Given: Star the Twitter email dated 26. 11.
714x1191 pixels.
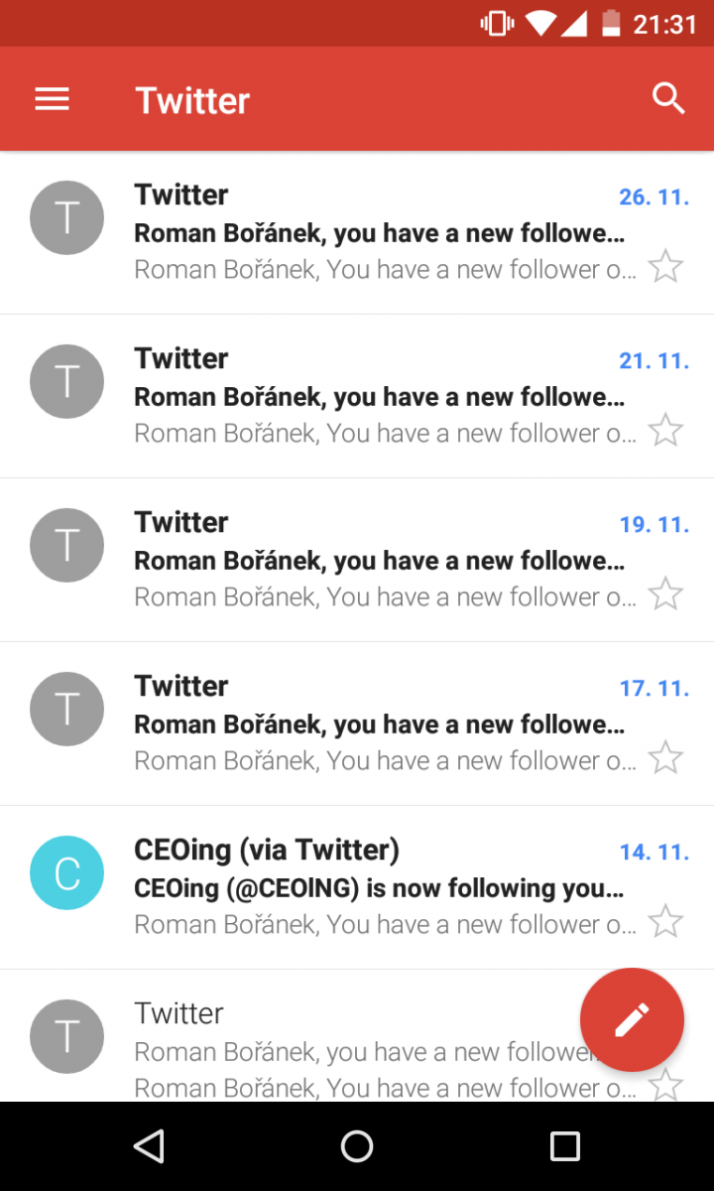Looking at the screenshot, I should tap(665, 267).
